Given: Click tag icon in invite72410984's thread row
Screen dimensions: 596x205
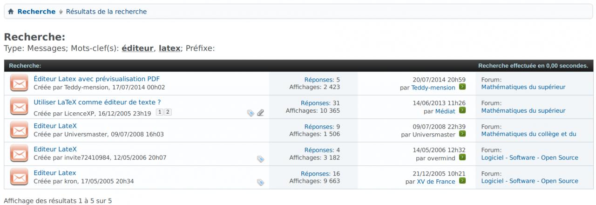Looking at the screenshot, I should (x=261, y=159).
